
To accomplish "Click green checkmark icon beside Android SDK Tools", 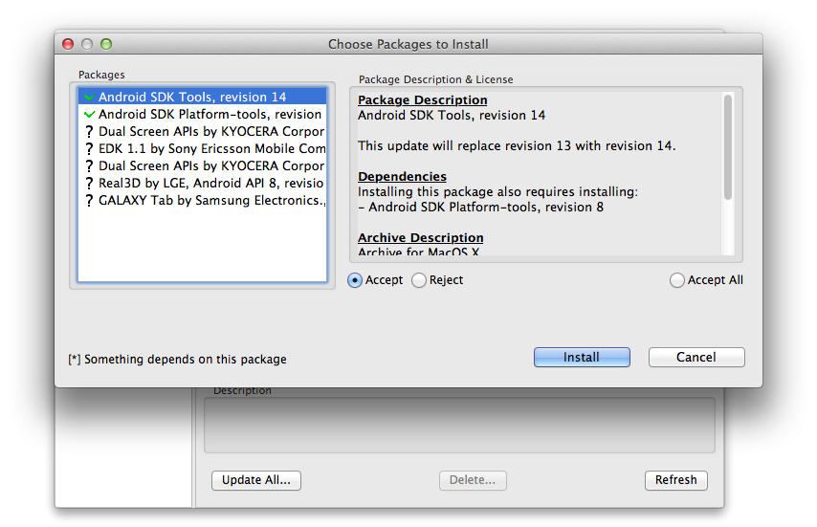I will click(x=89, y=97).
